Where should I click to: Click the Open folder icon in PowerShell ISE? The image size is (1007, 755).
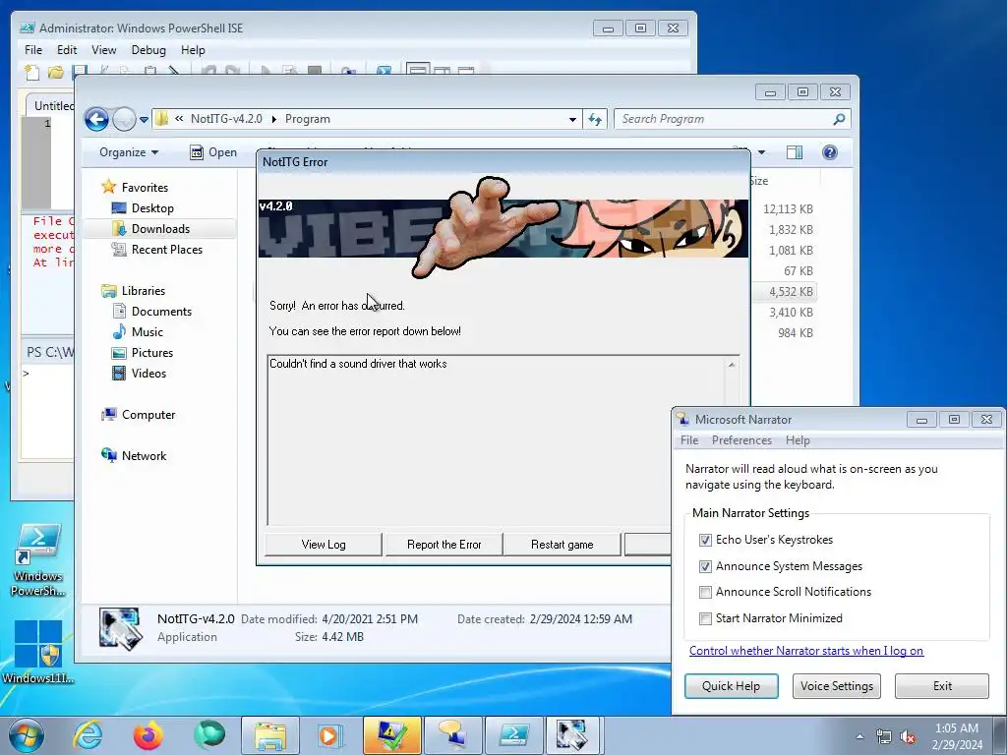click(x=56, y=72)
